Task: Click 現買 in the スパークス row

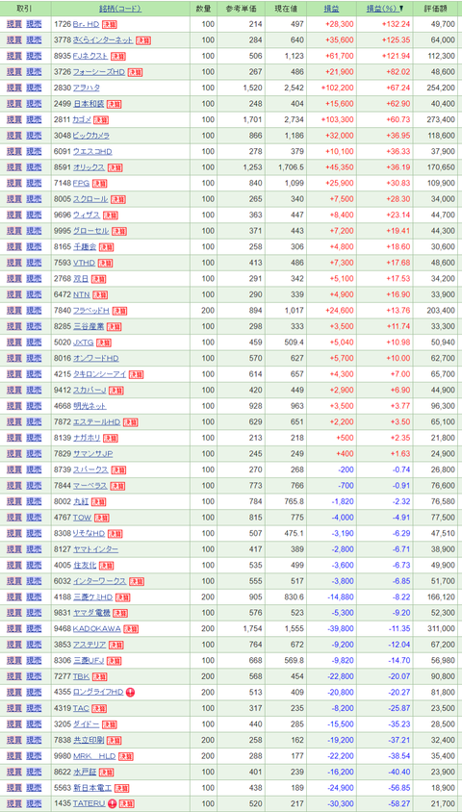Action: (x=14, y=470)
